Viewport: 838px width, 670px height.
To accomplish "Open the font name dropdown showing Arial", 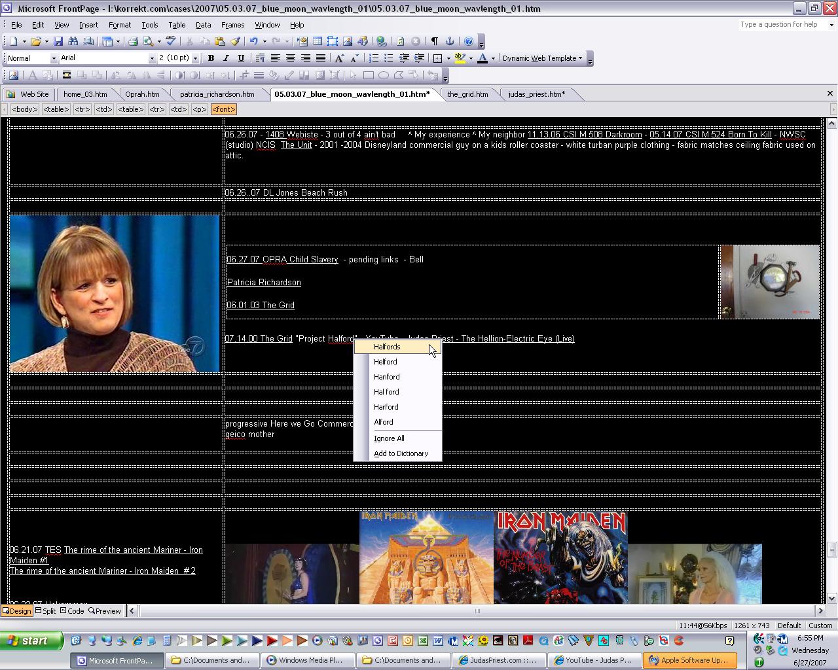I will click(x=152, y=58).
